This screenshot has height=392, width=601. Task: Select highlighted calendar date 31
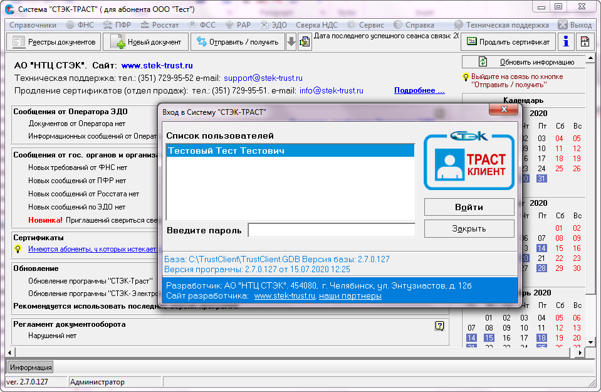[x=541, y=178]
